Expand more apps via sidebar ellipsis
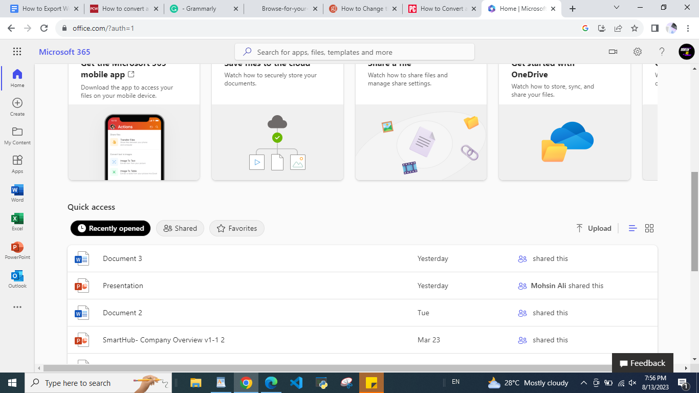699x393 pixels. pyautogui.click(x=17, y=307)
